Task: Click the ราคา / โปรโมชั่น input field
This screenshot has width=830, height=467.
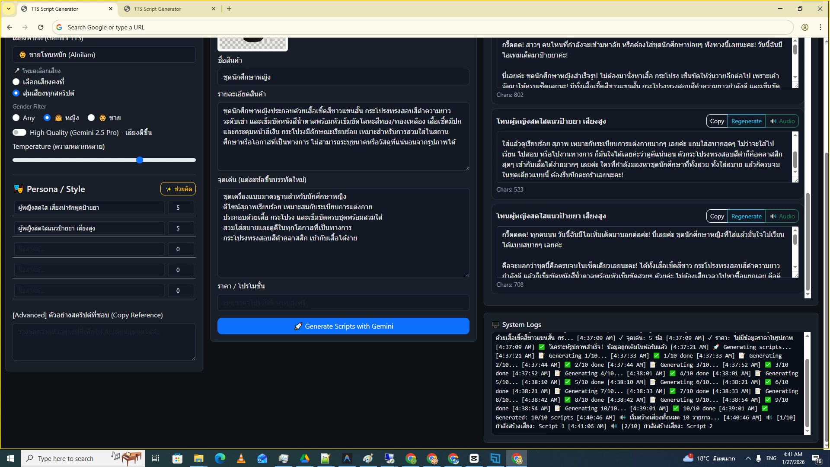Action: (x=343, y=303)
